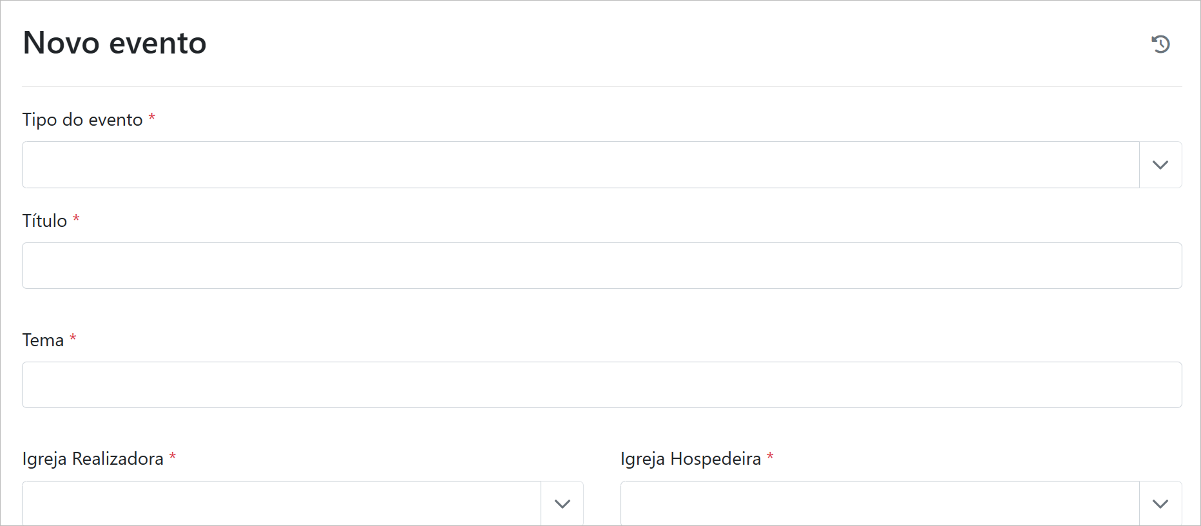Focus the Título text input
Image resolution: width=1201 pixels, height=526 pixels.
coord(602,266)
